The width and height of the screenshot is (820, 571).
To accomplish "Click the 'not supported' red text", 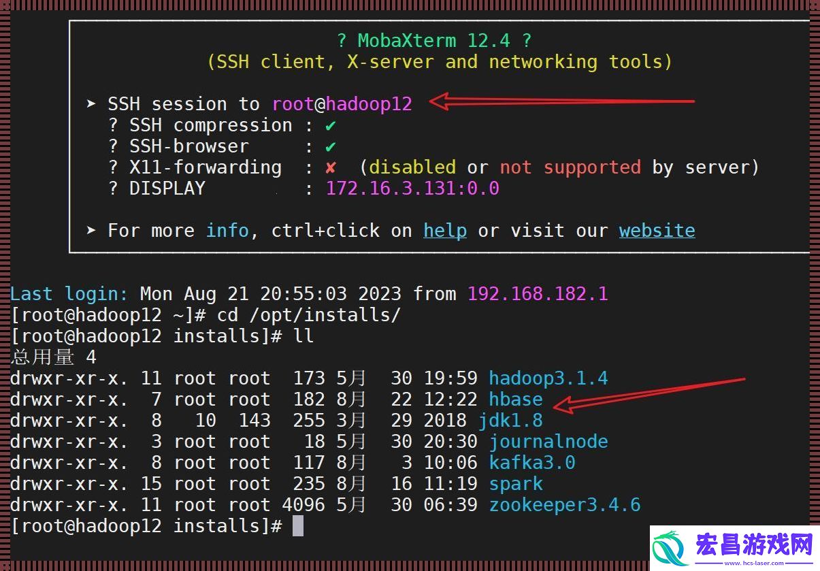I will point(570,167).
